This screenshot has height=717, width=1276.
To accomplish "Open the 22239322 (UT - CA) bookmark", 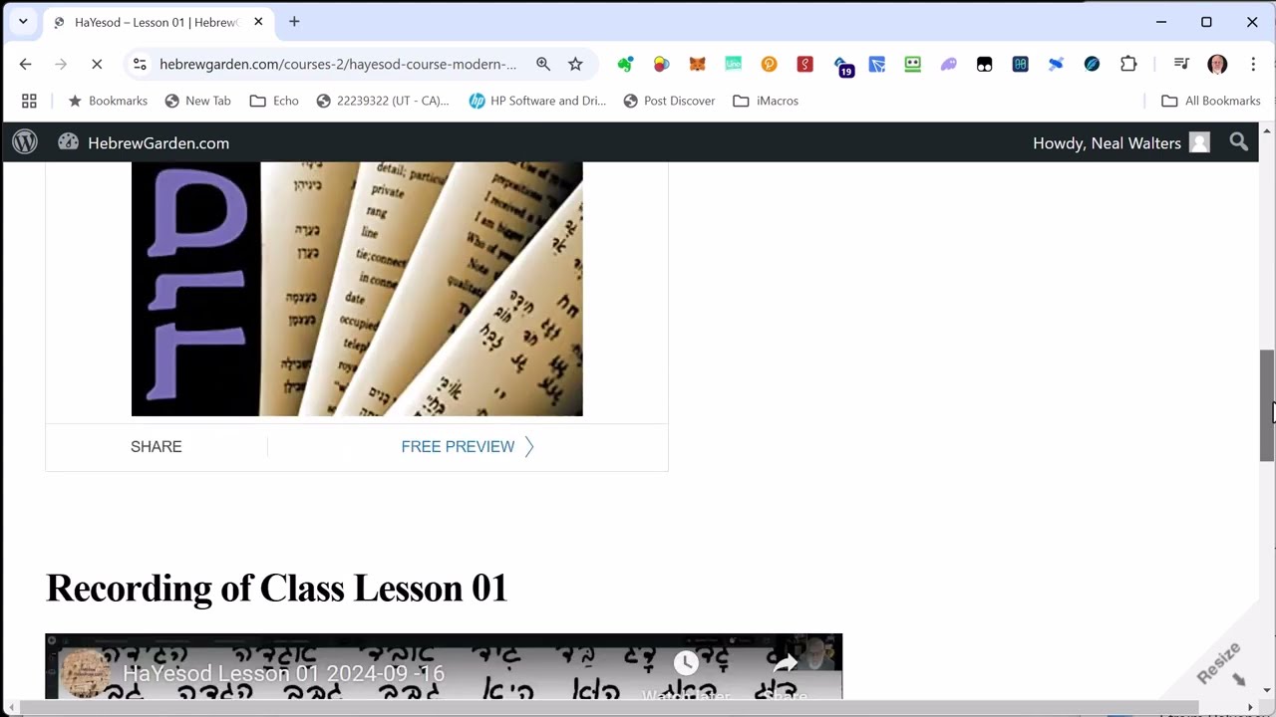I will point(383,101).
